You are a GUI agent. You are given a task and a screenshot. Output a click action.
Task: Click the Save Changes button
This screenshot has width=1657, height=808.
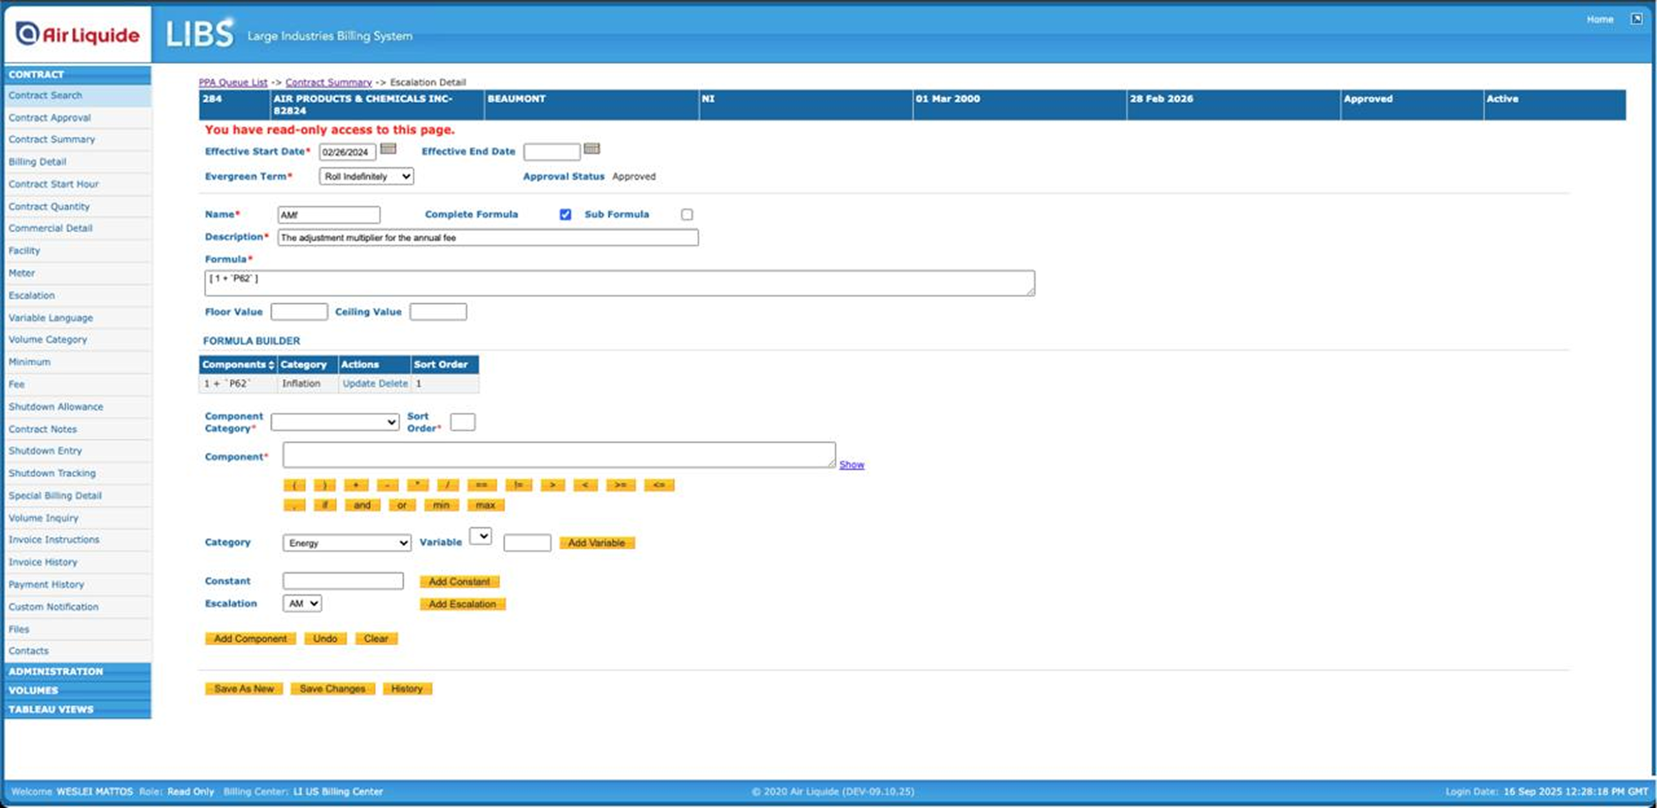[333, 688]
